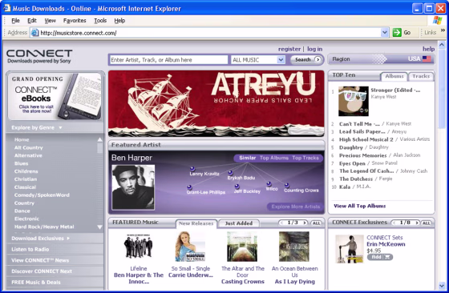Open the Ben Harper photo
Image resolution: width=449 pixels, height=293 pixels.
pos(133,187)
